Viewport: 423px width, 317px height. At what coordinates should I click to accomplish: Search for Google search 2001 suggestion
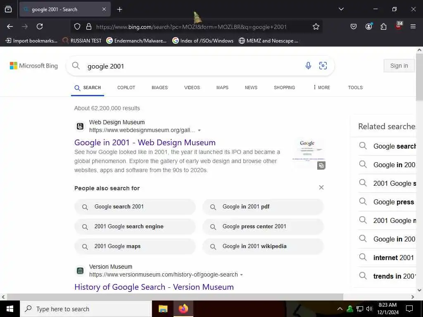point(135,207)
